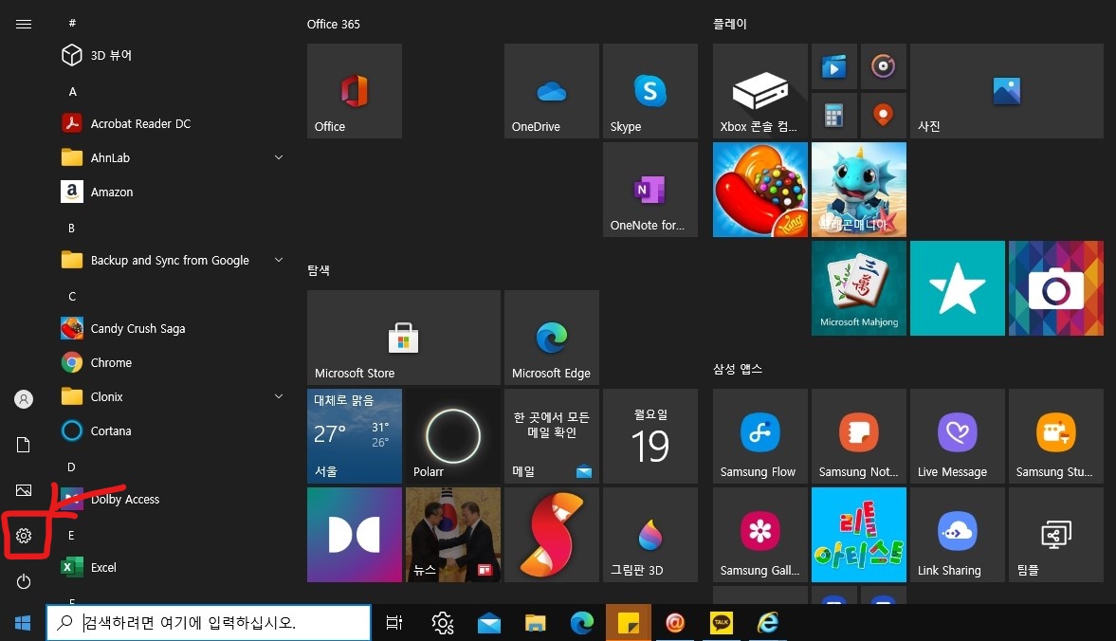The width and height of the screenshot is (1116, 641).
Task: Launch the Skype tile
Action: point(649,91)
